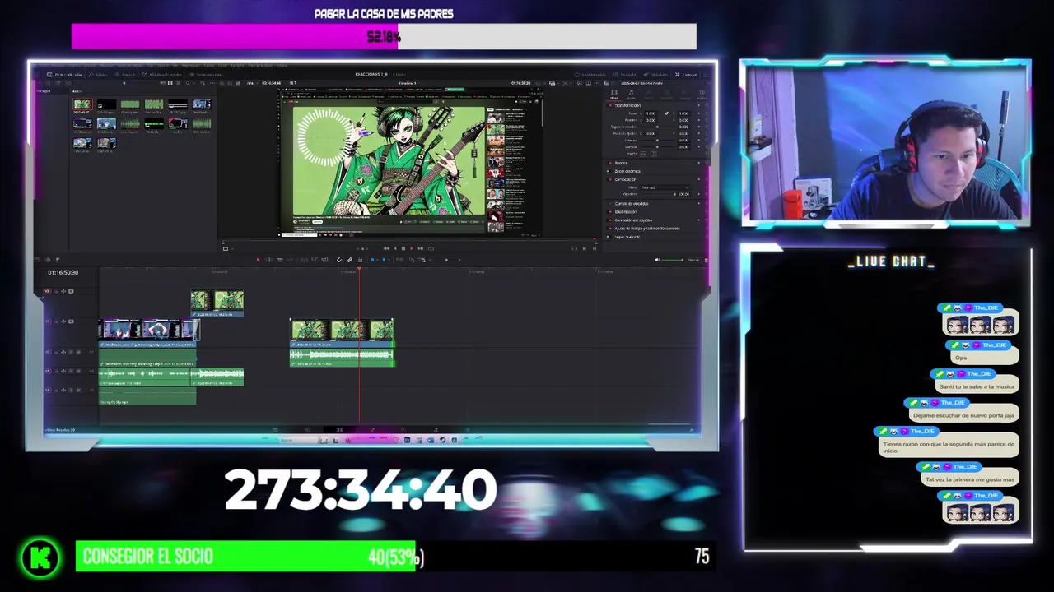Toggle timeline Snapping magnet icon
This screenshot has height=592, width=1054.
click(x=339, y=260)
